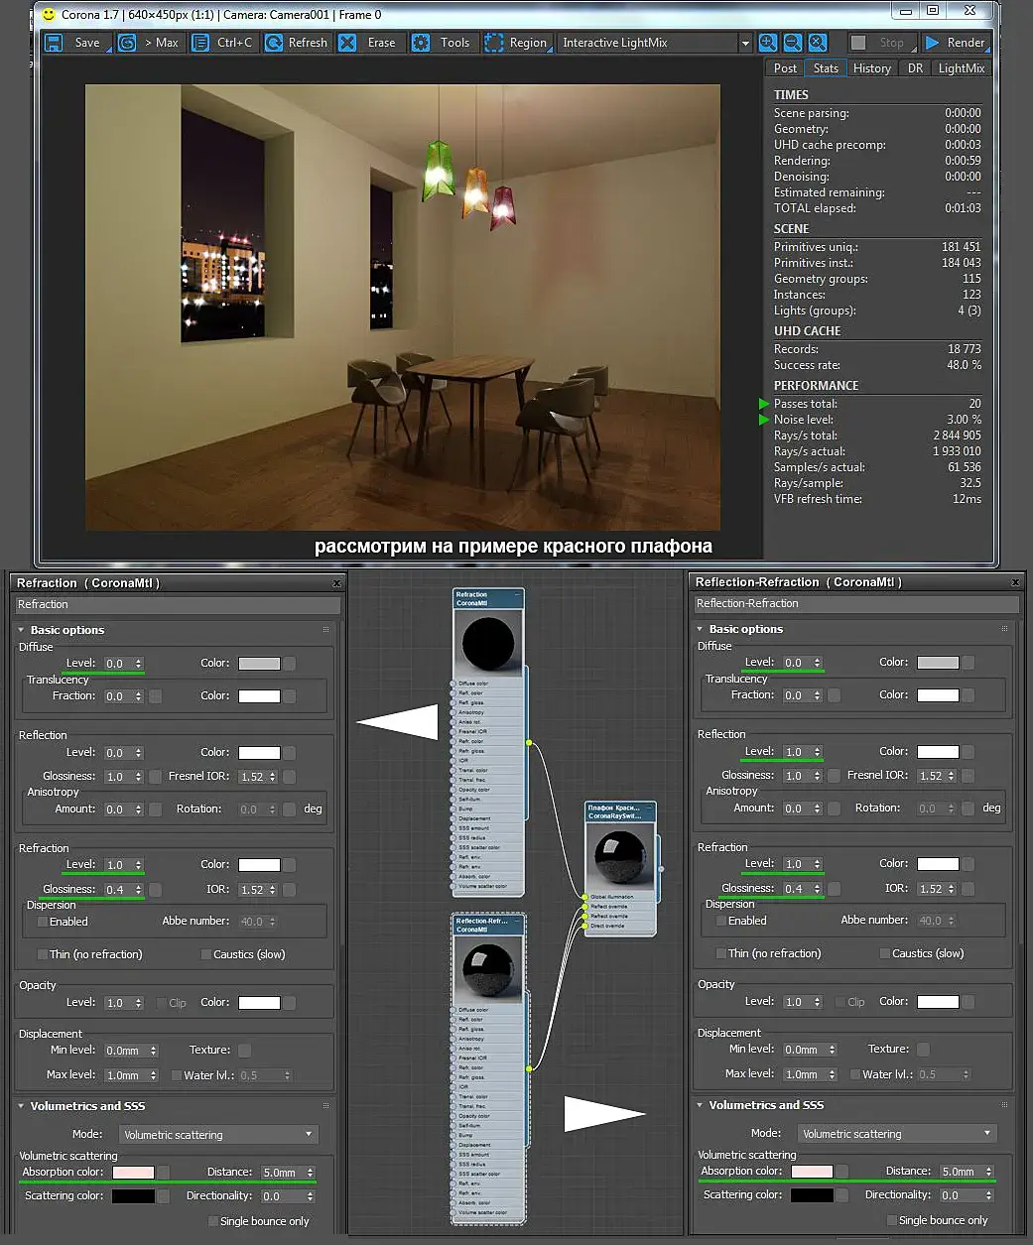The width and height of the screenshot is (1033, 1245).
Task: Open the DR tab
Action: (915, 68)
